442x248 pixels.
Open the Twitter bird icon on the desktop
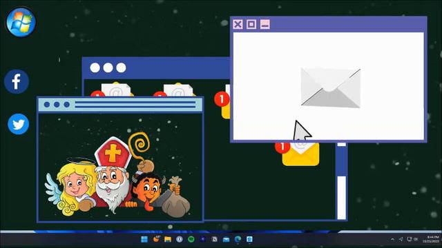click(x=19, y=124)
